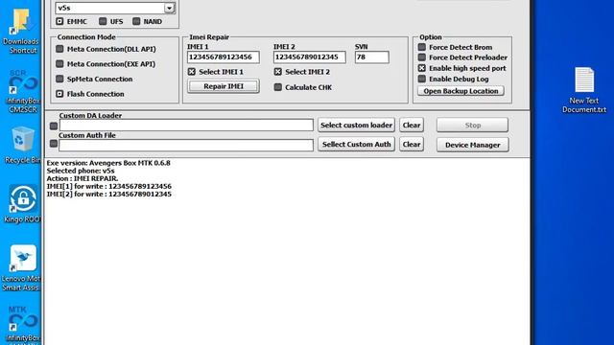The image size is (614, 345).
Task: Click Sellect Custom Auth button
Action: coord(356,145)
